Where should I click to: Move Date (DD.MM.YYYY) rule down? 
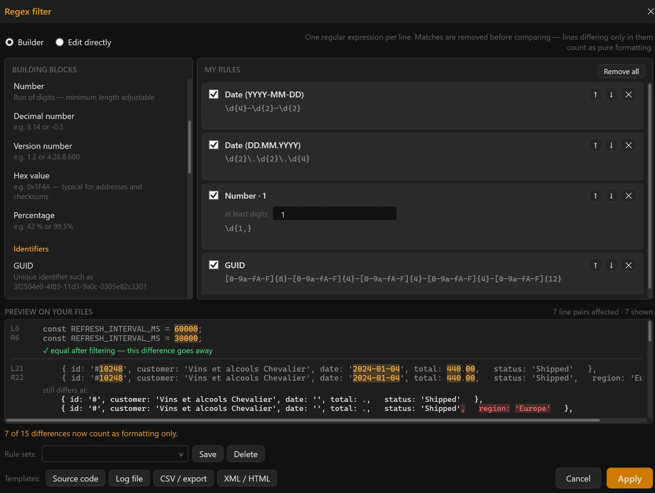click(611, 145)
